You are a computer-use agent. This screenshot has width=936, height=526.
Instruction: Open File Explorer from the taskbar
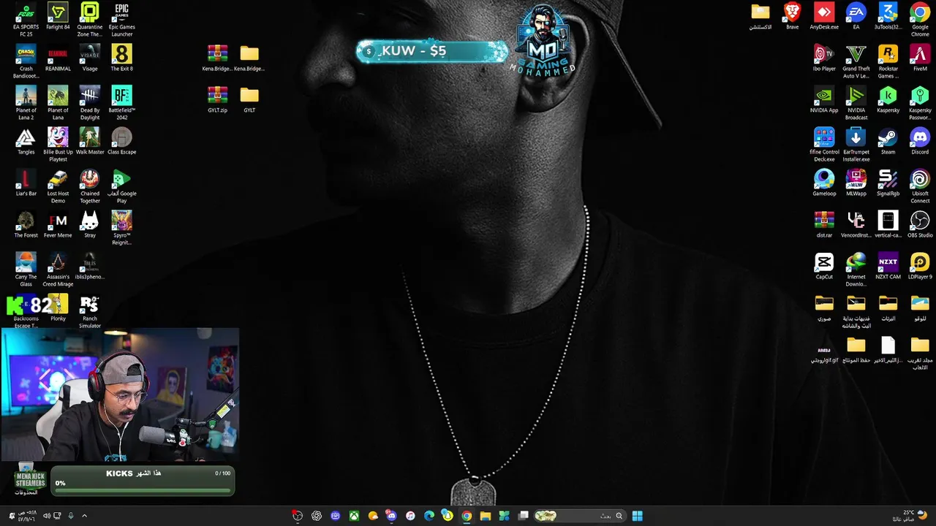coord(485,516)
